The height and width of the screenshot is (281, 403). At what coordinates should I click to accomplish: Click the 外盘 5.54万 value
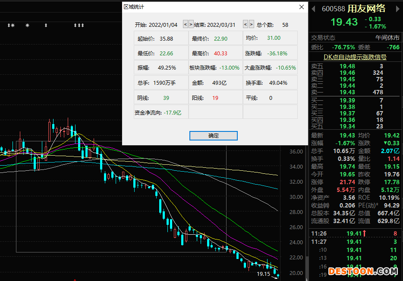(x=346, y=190)
